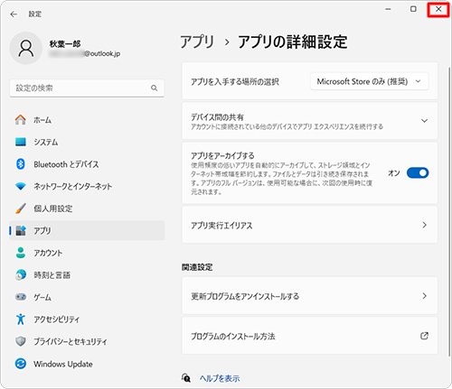Viewport: 452px width, 389px height.
Task: Maximize the 設定 window
Action: point(413,9)
